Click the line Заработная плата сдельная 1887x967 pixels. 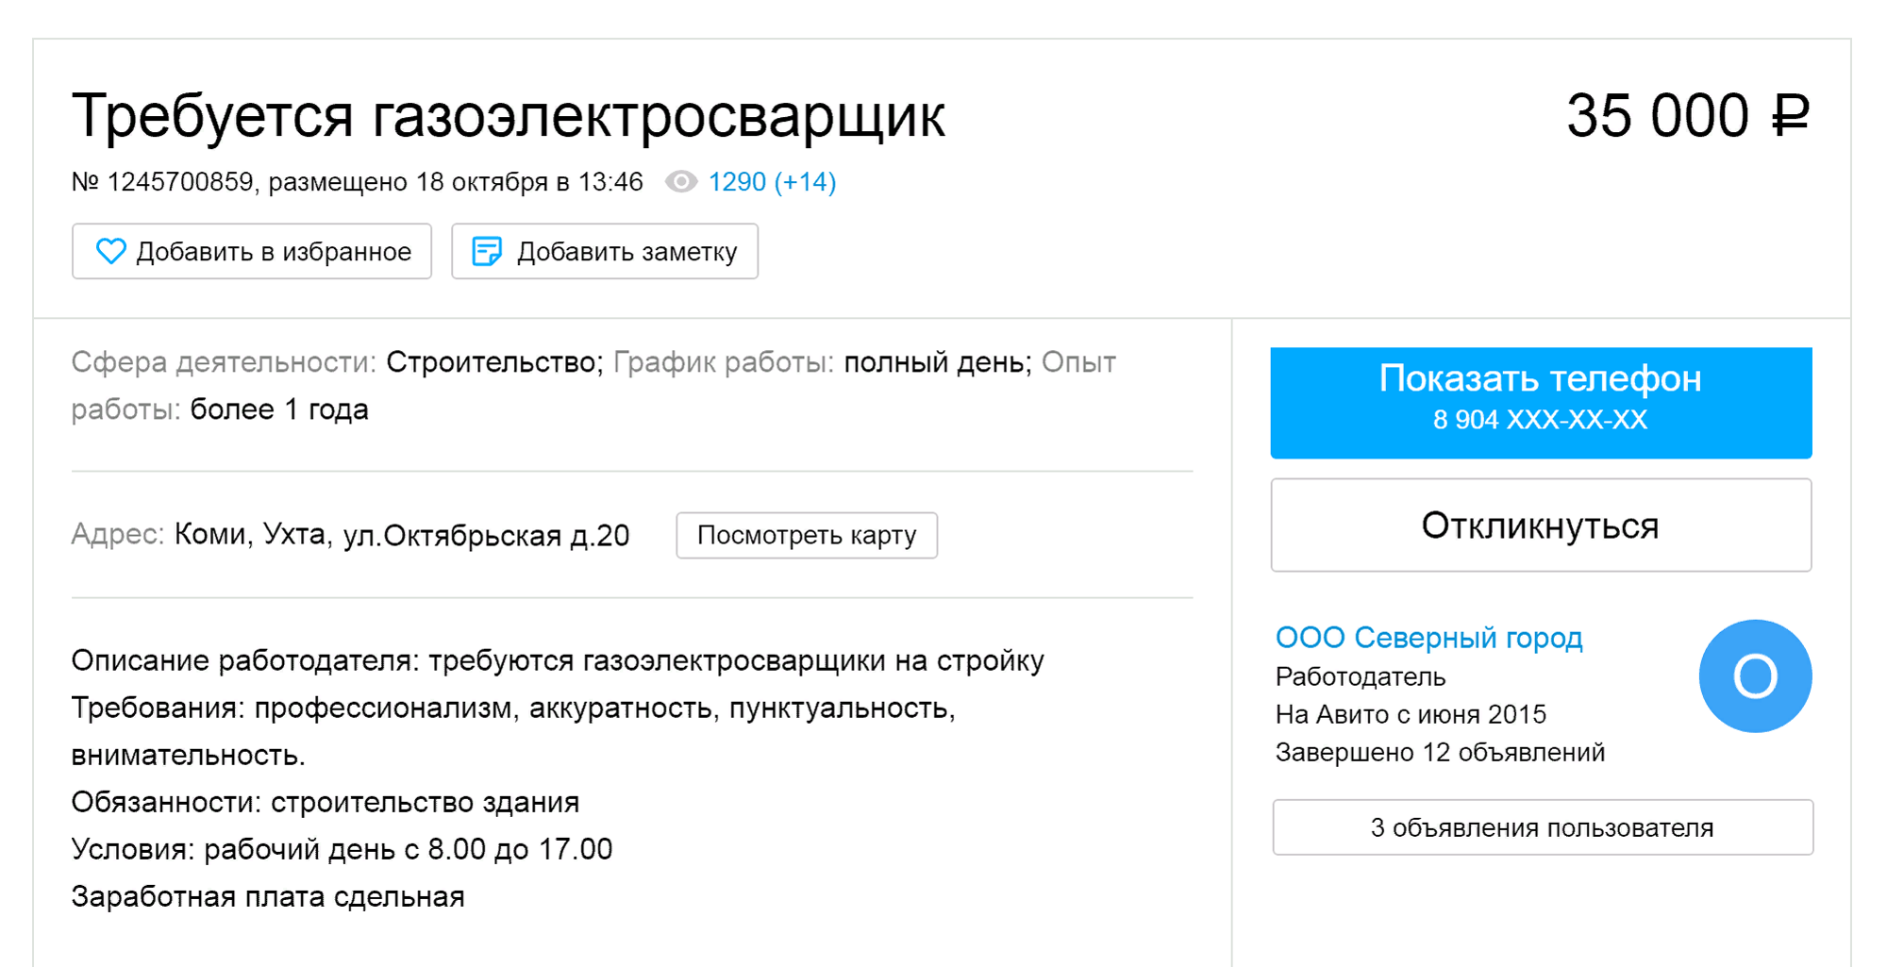pos(268,896)
